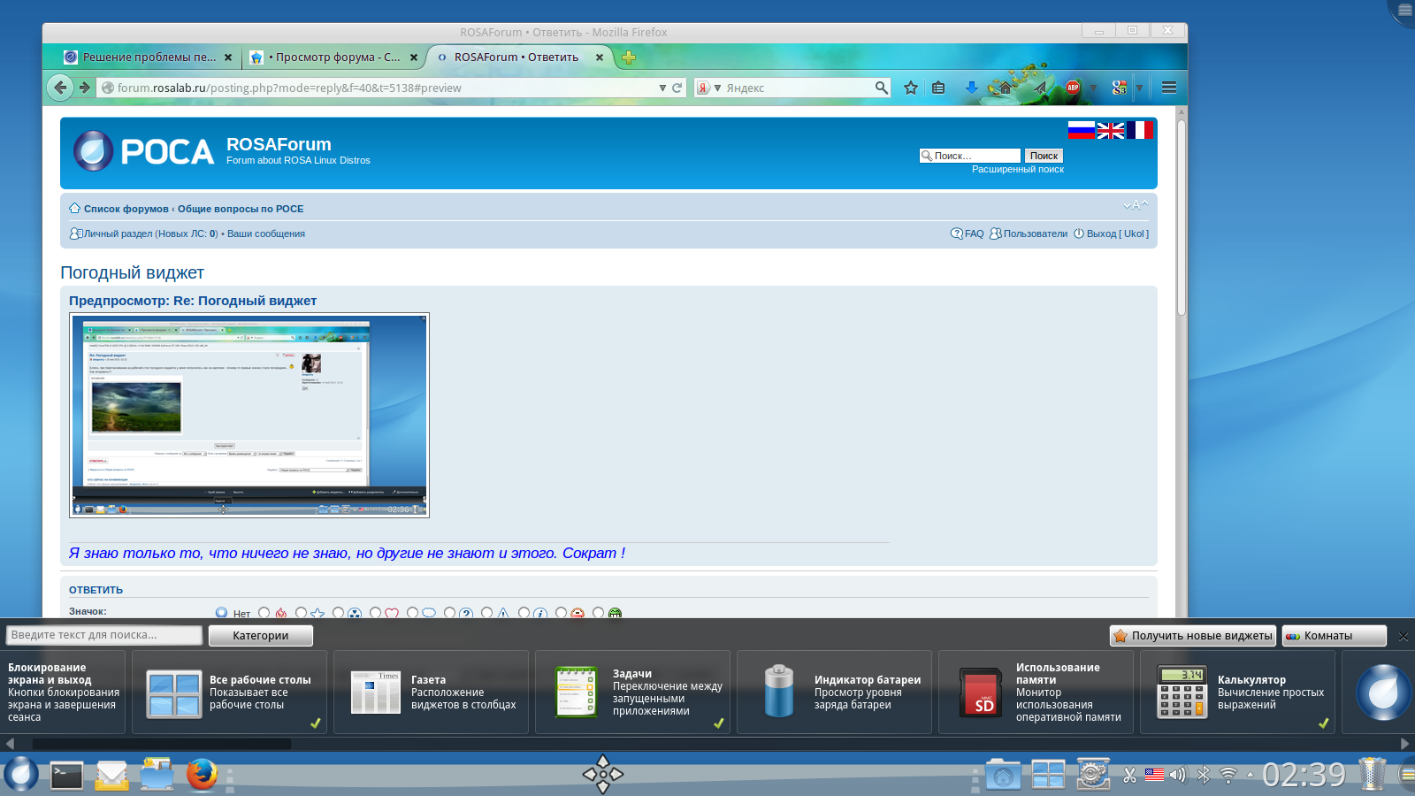
Task: Click the paper plane toolbar icon
Action: [x=1040, y=88]
